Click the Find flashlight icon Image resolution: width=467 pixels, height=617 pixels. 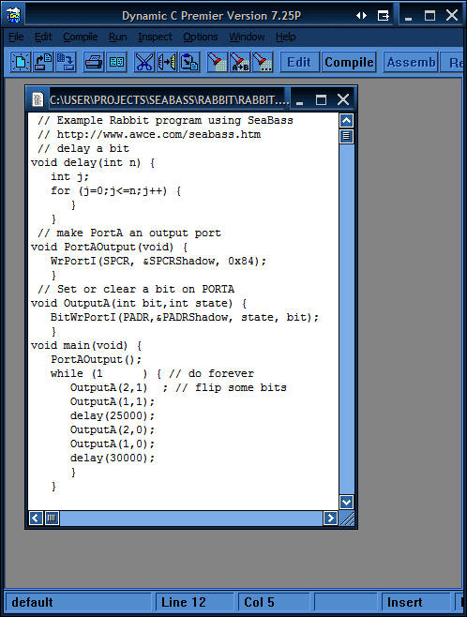[218, 62]
